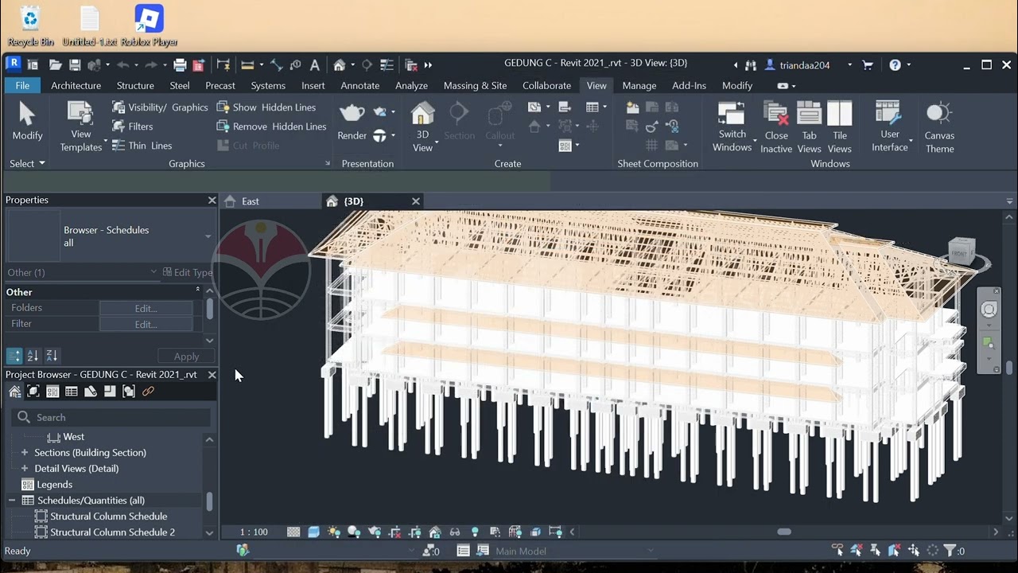Select Remove Hidden Lines tool
Viewport: 1018px width, 573px height.
(x=271, y=127)
